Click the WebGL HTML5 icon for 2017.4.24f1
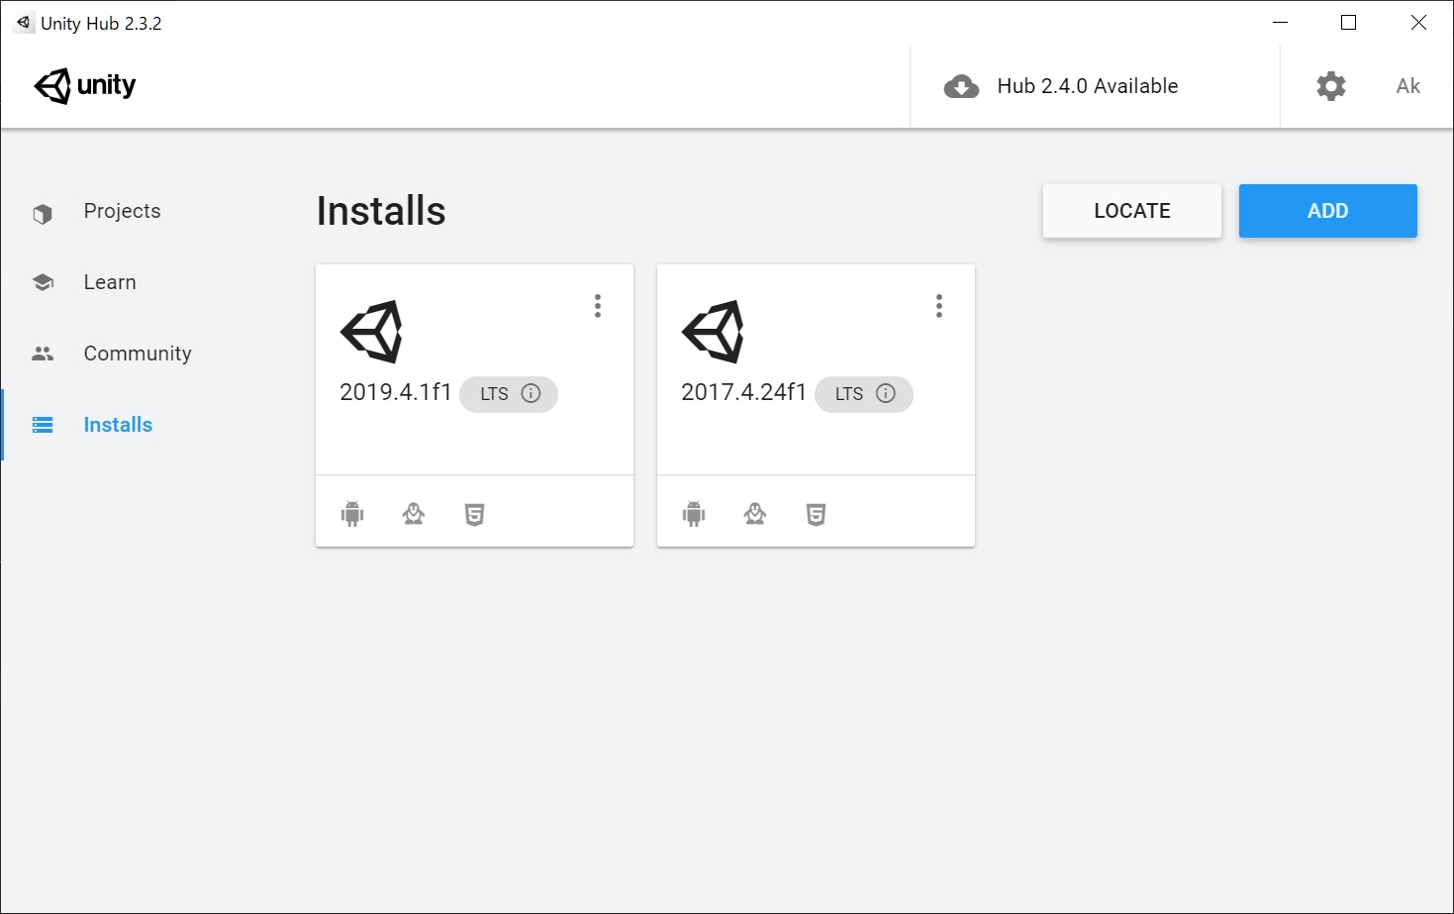Viewport: 1454px width, 914px height. click(817, 514)
